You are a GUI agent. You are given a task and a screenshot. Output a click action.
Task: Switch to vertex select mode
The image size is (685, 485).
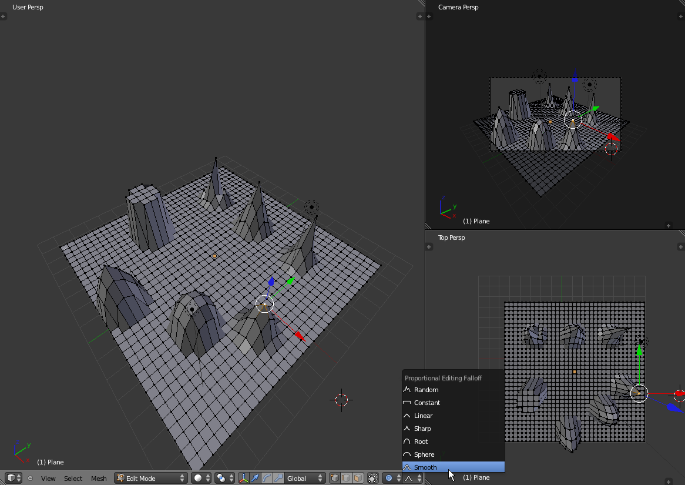[x=335, y=478]
